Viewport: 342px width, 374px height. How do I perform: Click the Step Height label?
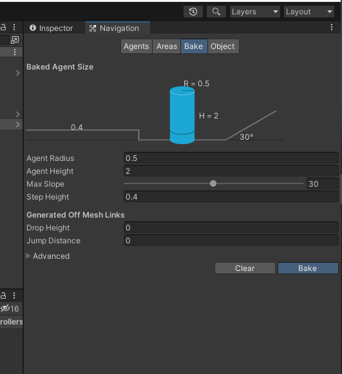48,197
